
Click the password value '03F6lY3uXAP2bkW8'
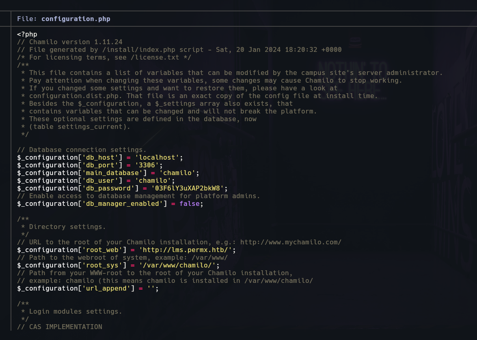tap(188, 188)
